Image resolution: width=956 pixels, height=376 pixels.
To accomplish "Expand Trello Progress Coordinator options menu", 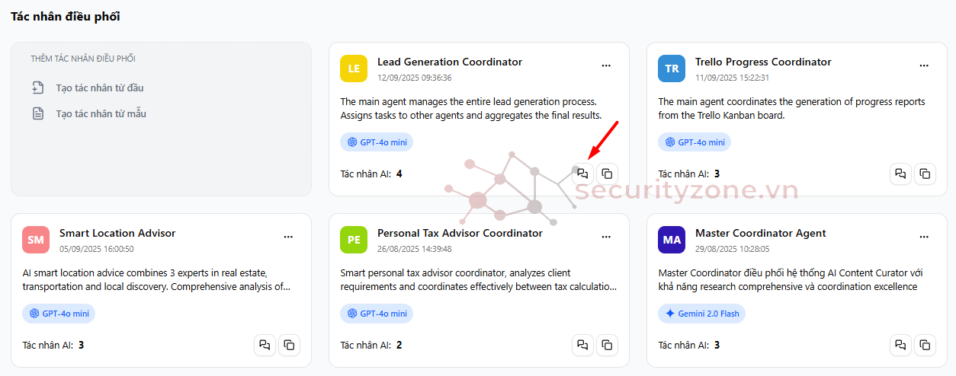I will [x=924, y=65].
